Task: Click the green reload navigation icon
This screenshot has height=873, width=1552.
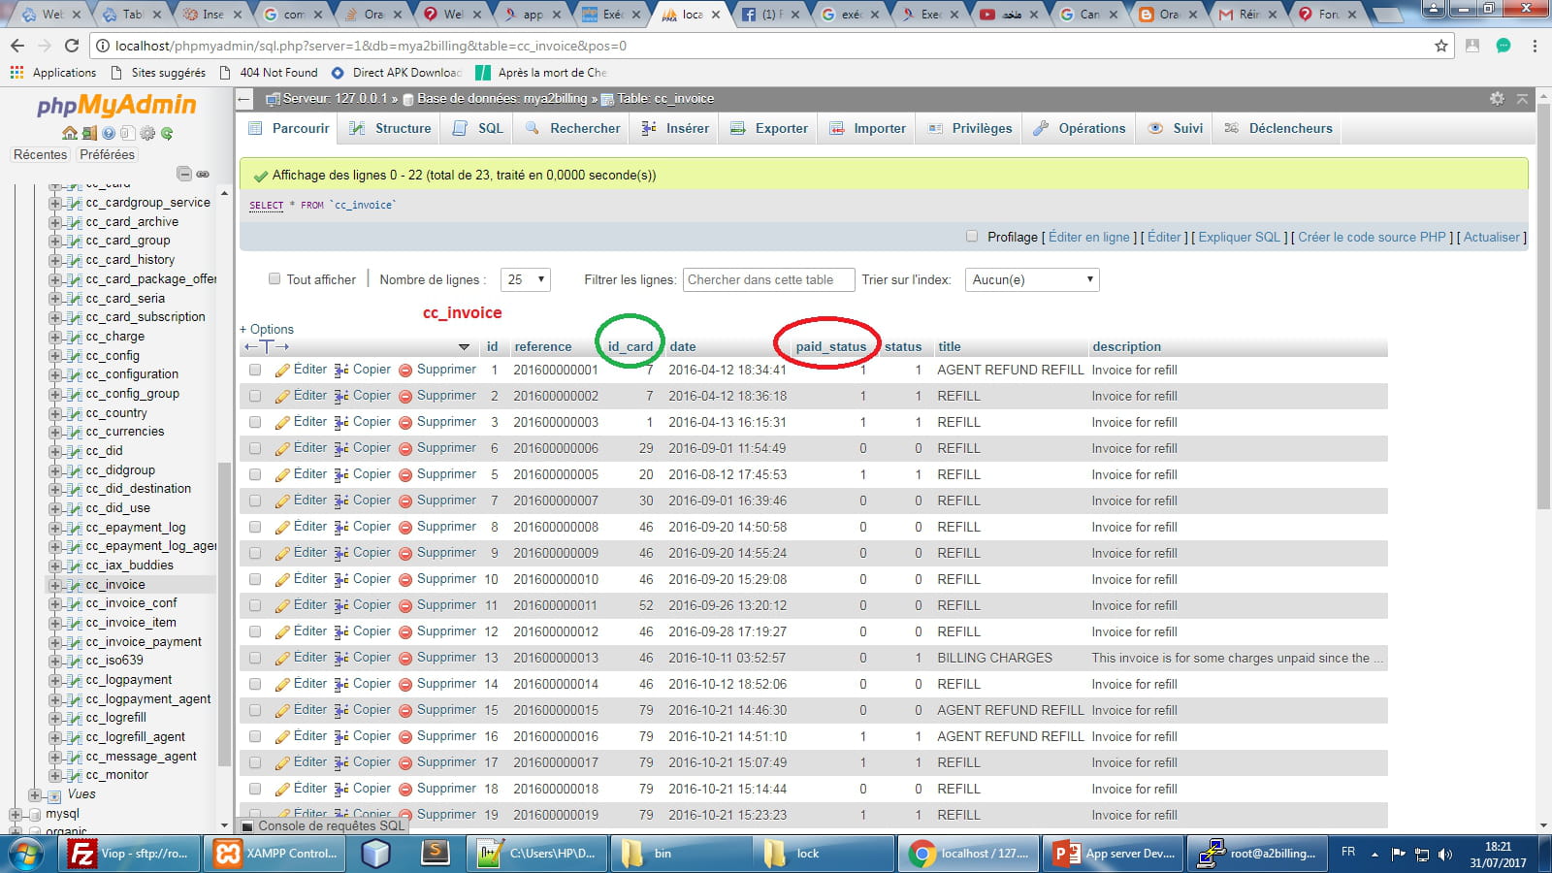Action: (x=167, y=133)
